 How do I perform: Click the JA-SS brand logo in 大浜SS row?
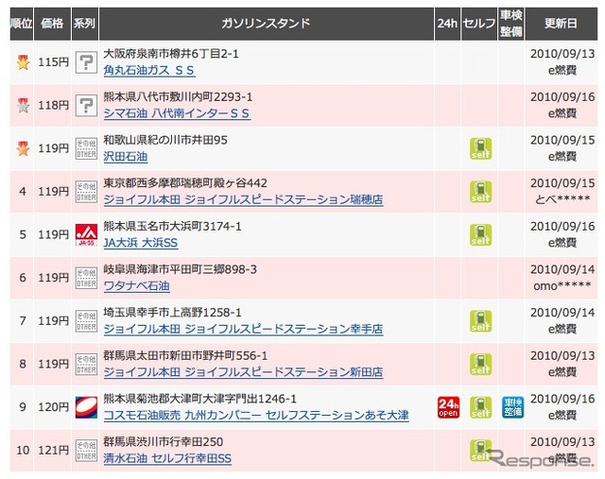(x=86, y=235)
